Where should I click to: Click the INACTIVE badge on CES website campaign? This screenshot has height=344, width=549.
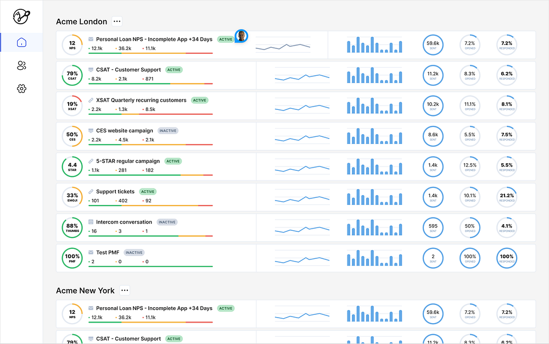click(168, 131)
